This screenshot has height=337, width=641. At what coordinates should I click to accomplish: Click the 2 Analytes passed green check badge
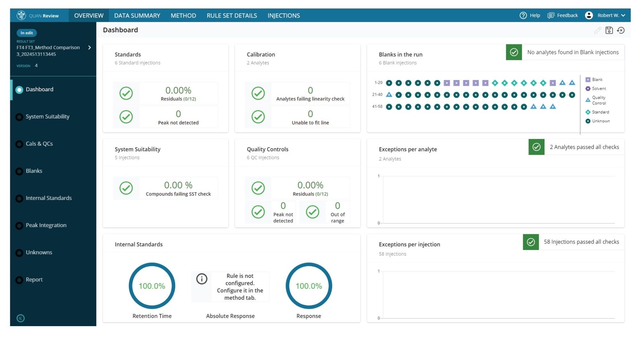(537, 147)
